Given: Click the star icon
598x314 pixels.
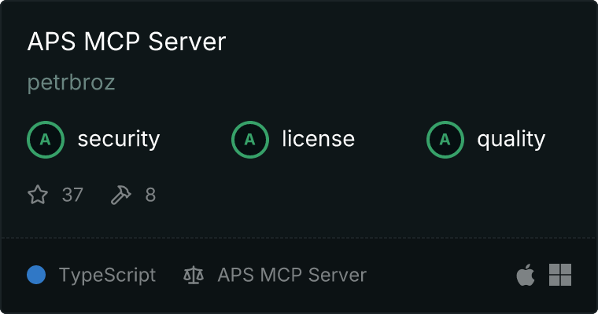Looking at the screenshot, I should [x=38, y=195].
